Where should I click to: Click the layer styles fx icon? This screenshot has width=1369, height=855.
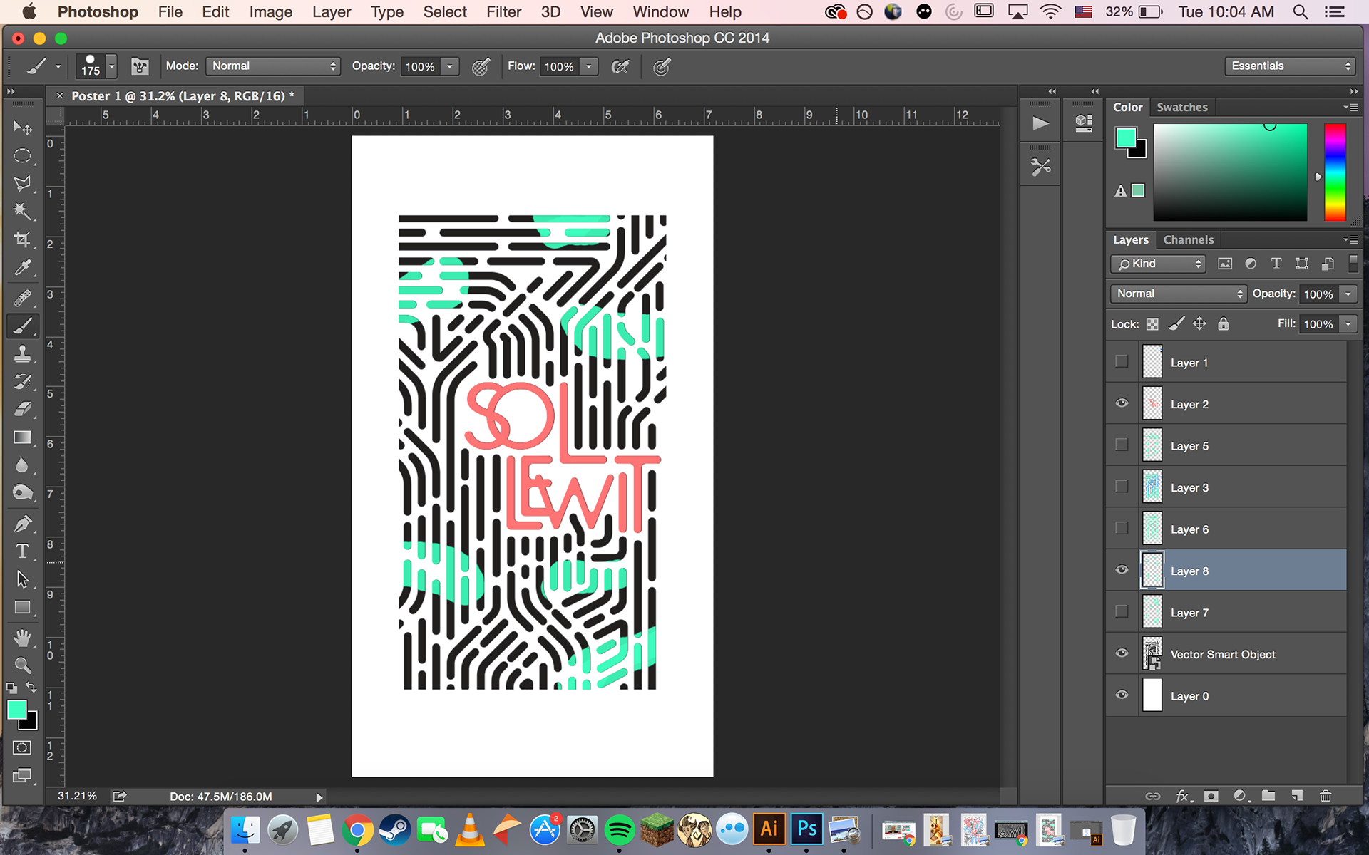(1183, 796)
